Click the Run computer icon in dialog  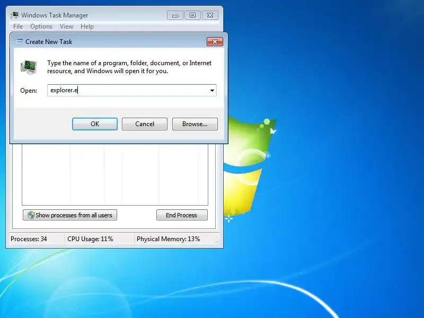29,67
